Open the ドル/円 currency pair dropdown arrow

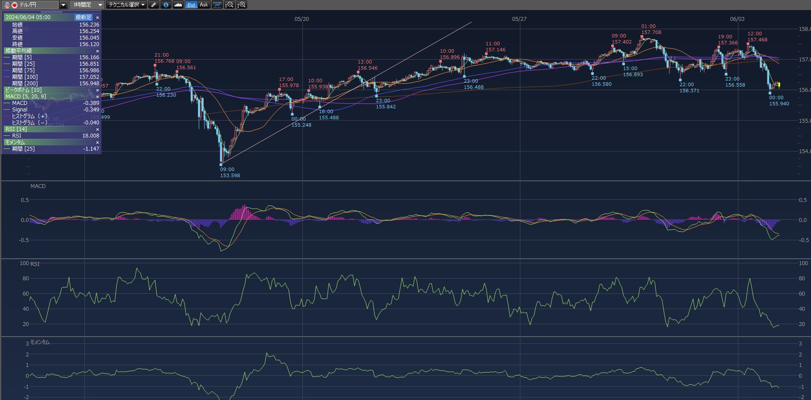click(x=63, y=5)
